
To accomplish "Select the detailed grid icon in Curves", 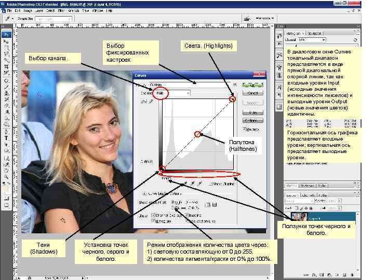I will (x=215, y=204).
